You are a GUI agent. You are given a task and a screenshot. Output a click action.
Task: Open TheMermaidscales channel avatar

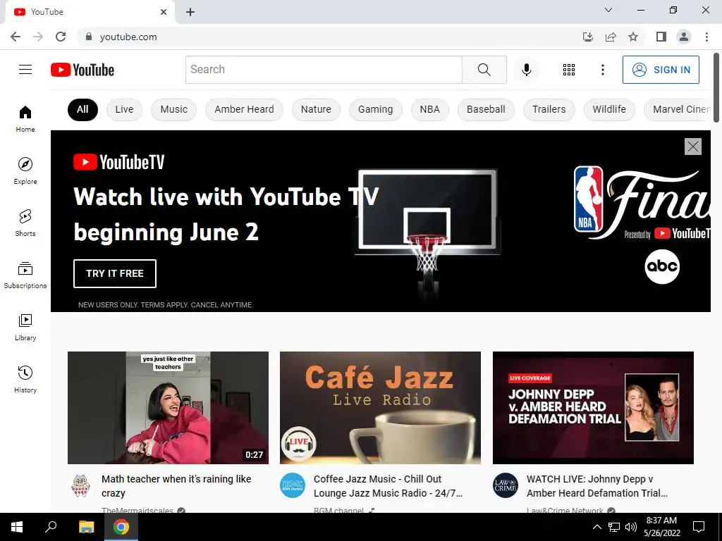point(80,485)
